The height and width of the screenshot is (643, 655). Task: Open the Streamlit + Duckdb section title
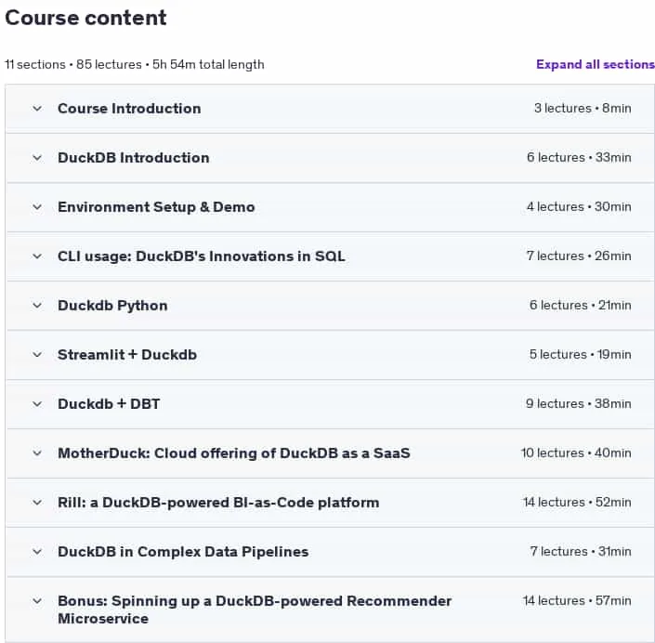(x=127, y=355)
